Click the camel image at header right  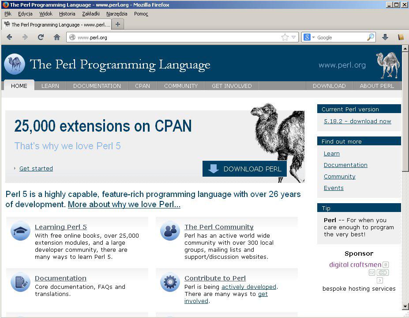coord(388,65)
